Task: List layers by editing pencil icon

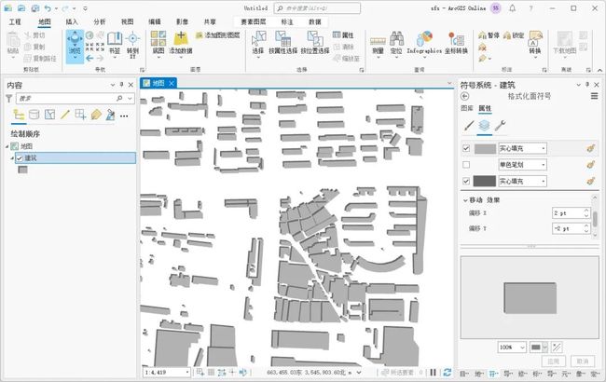Action: [x=65, y=115]
